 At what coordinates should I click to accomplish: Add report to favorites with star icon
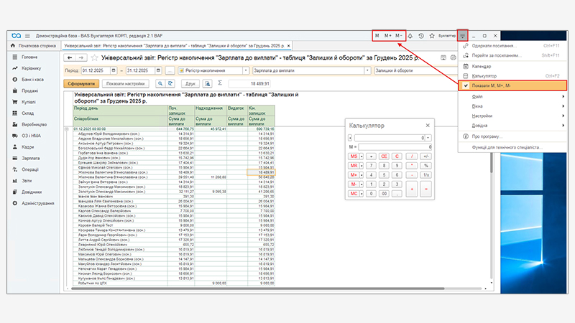94,58
